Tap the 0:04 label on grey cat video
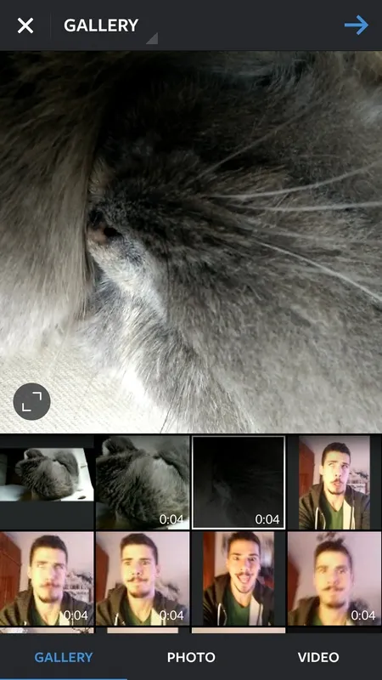This screenshot has height=680, width=382. pyautogui.click(x=171, y=518)
